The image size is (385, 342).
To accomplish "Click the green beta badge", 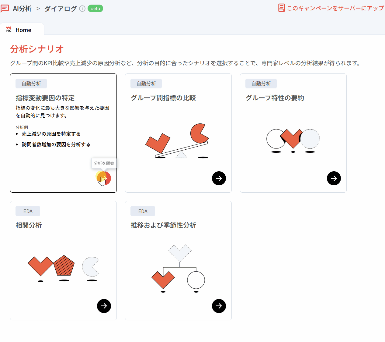I will [95, 9].
